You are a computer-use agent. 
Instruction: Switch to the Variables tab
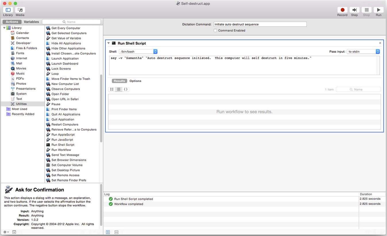pyautogui.click(x=31, y=21)
